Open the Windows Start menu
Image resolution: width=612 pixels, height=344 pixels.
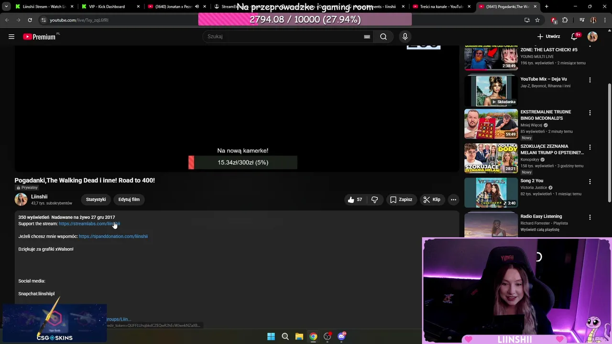point(271,336)
